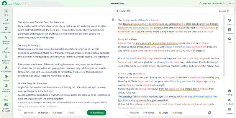The width and height of the screenshot is (236, 118).
Task: Show the Legend info
Action: point(224,11)
